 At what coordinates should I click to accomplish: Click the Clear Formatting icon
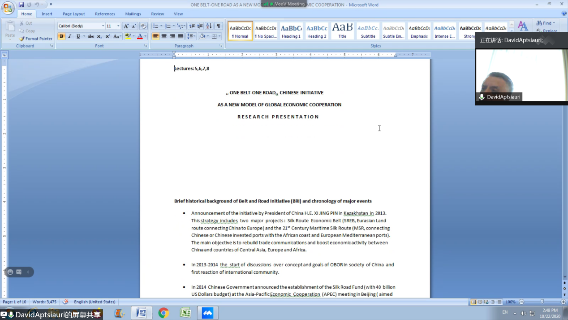tap(143, 26)
